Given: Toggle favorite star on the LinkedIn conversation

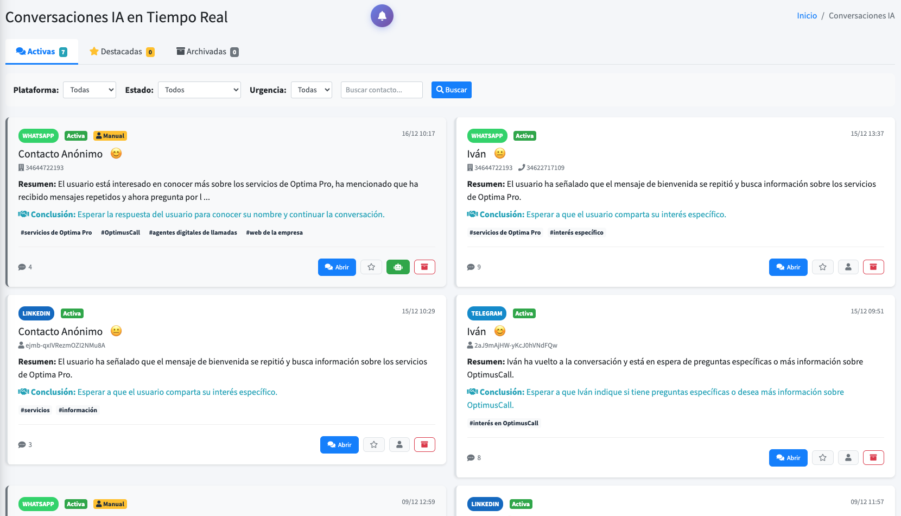Looking at the screenshot, I should (373, 444).
